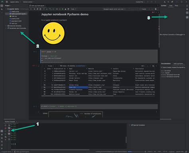Screen dimensions: 189x153
Task: Click the Show Variables console toolbar icon
Action: pyautogui.click(x=9, y=134)
